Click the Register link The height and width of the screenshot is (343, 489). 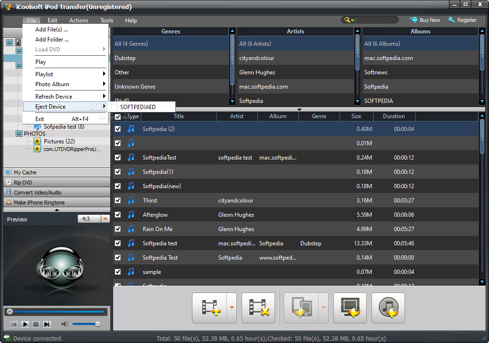coord(467,20)
